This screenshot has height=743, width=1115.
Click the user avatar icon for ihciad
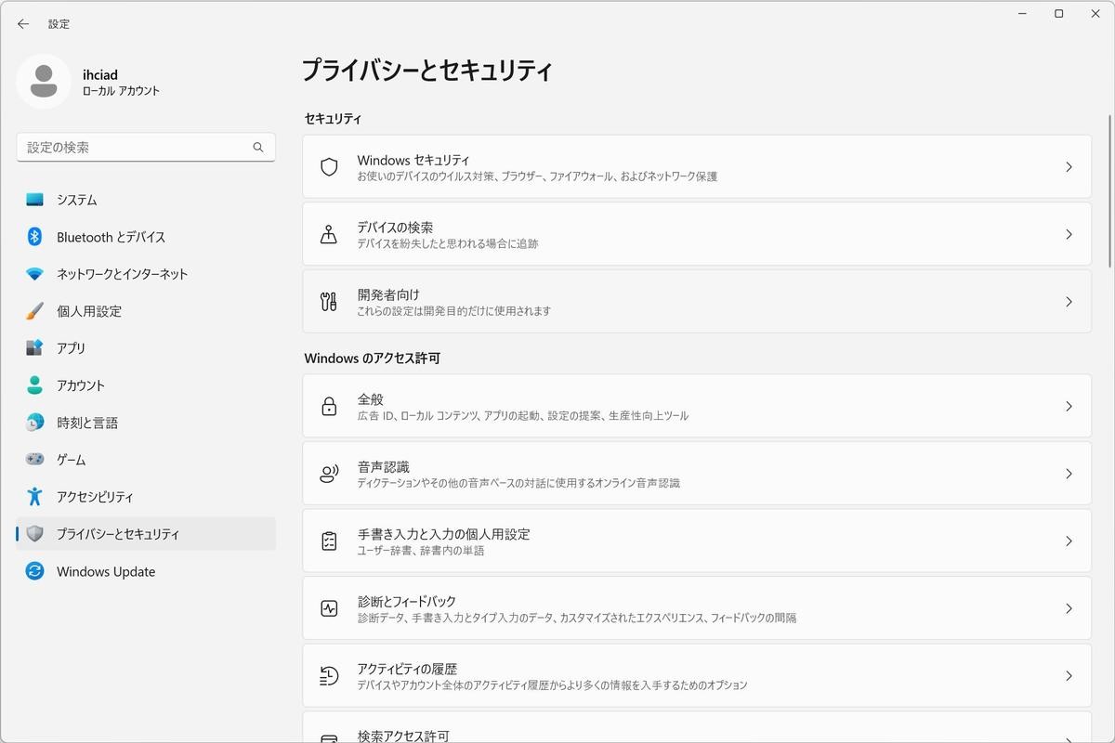pos(44,82)
